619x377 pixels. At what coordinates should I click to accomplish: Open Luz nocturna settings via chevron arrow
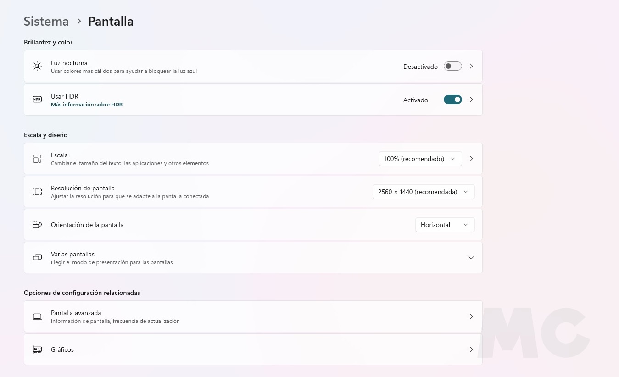click(x=471, y=67)
